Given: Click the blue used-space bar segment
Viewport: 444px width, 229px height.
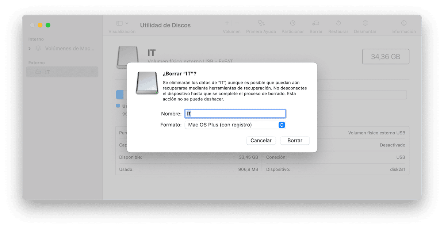Looking at the screenshot, I should pos(120,95).
